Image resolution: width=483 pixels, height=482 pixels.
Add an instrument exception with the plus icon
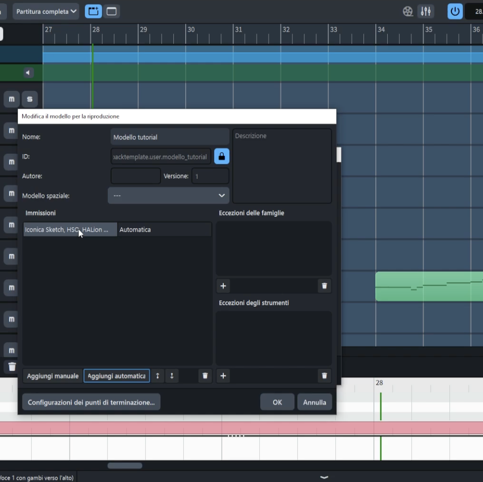point(223,376)
